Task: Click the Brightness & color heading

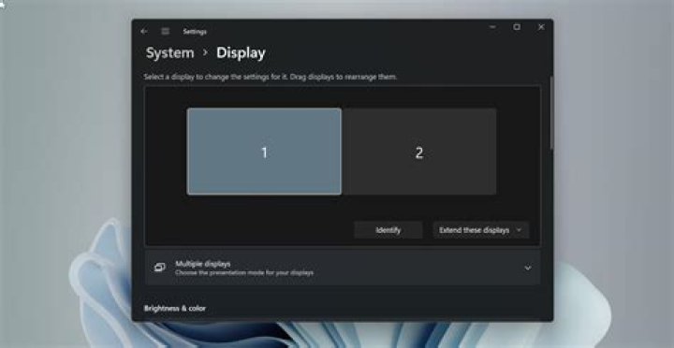Action: tap(174, 308)
